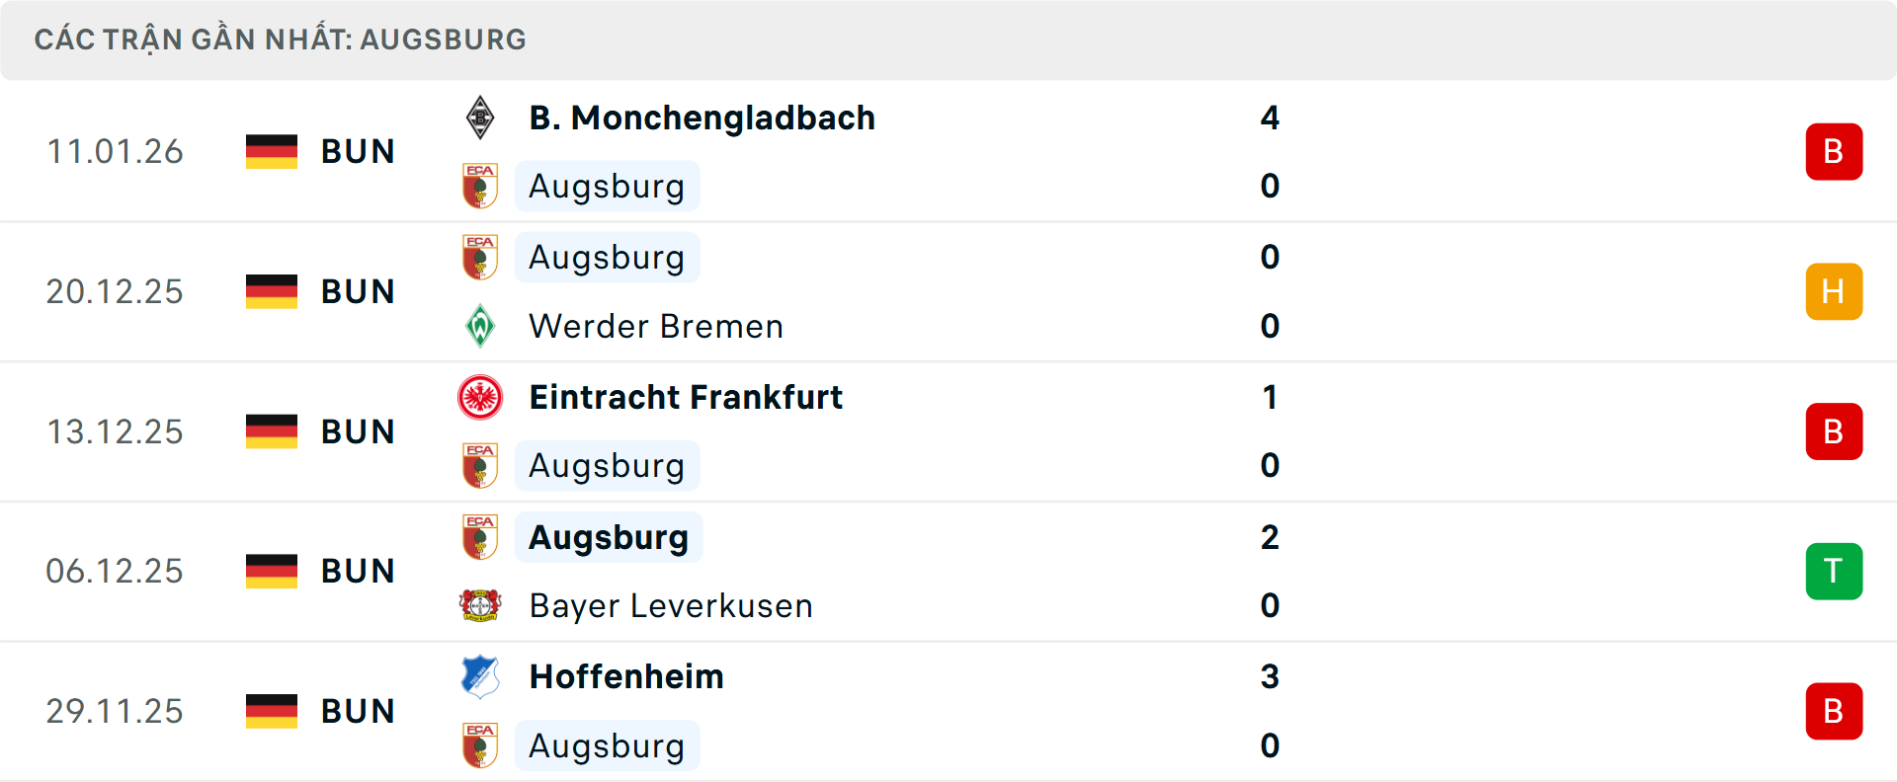The image size is (1897, 782).
Task: Open the B. Monchengladbach team link
Action: 701,117
